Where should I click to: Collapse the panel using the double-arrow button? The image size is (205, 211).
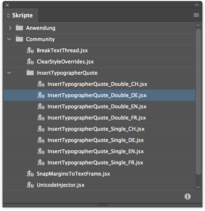pos(197,5)
